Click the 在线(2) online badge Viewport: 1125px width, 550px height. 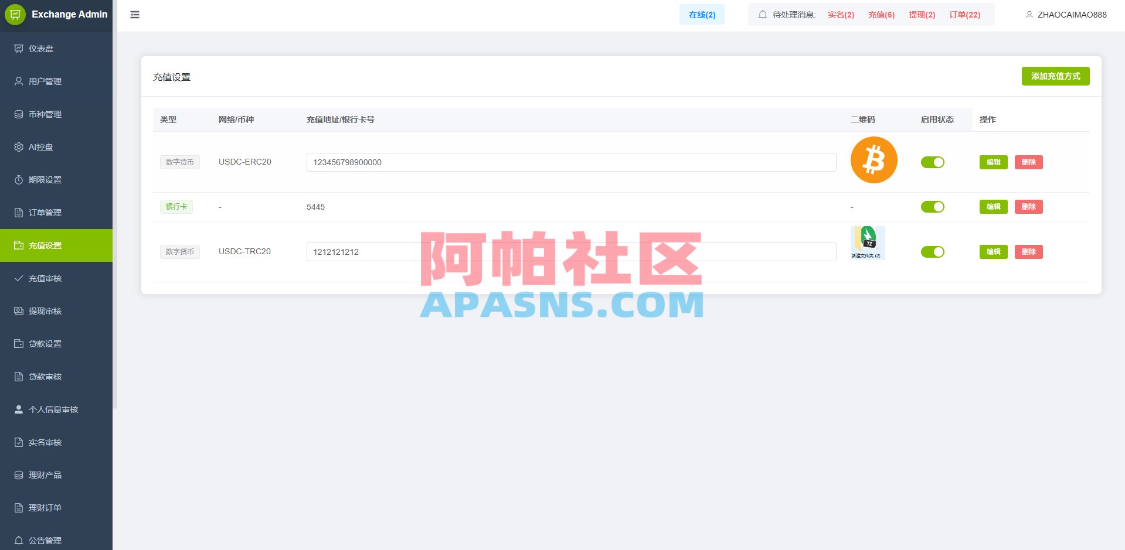(x=702, y=15)
